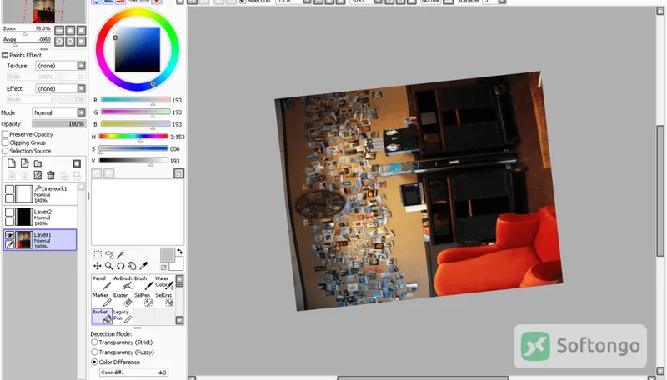Click the R red channel slider
This screenshot has width=667, height=380.
coord(135,100)
